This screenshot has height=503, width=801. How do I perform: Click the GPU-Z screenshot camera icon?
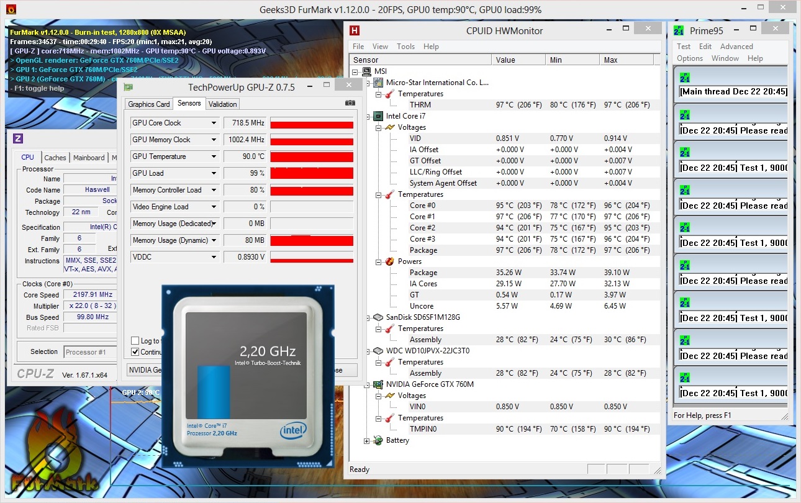click(350, 102)
